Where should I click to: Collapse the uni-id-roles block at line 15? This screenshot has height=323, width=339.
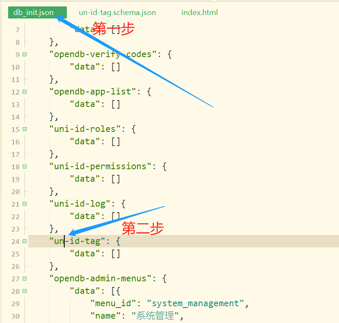tap(25, 129)
